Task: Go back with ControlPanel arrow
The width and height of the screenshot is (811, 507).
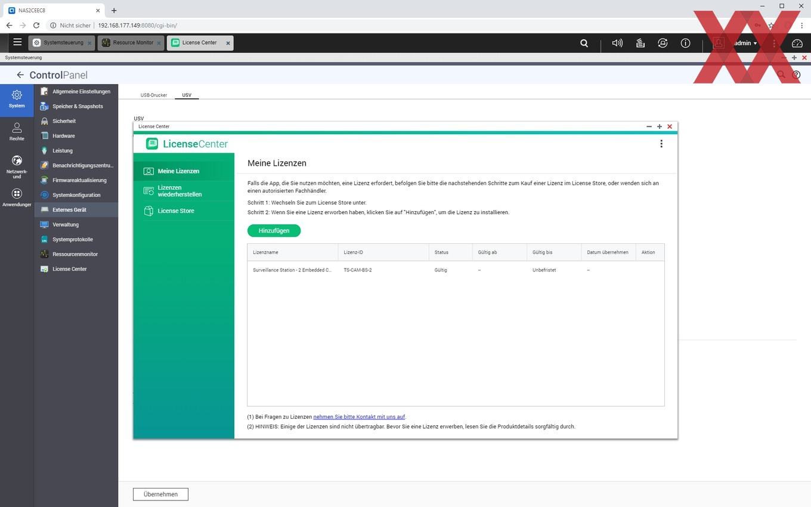Action: [20, 75]
